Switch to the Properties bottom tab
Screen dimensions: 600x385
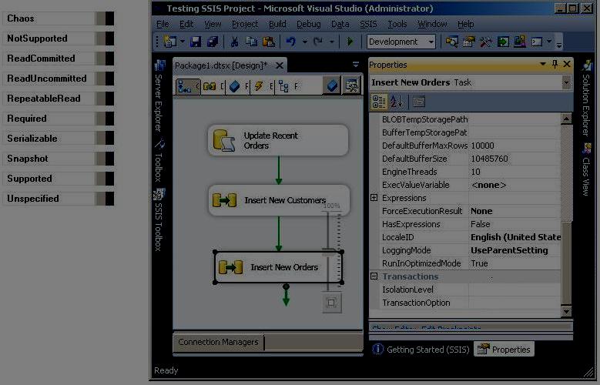(504, 350)
